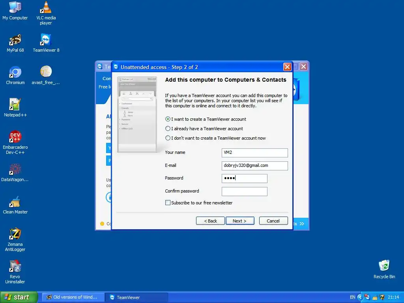The height and width of the screenshot is (303, 404).
Task: Click the E-mail input field
Action: (x=254, y=166)
